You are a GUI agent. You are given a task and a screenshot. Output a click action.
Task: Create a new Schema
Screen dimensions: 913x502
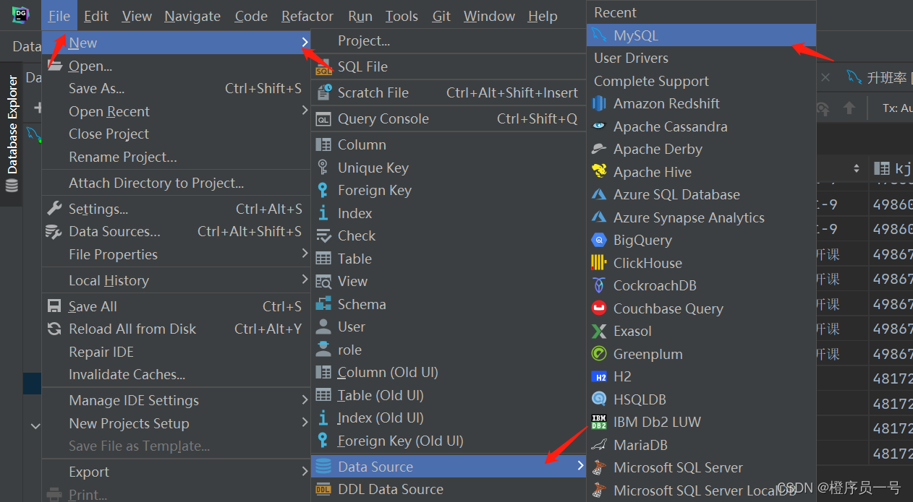pos(449,304)
